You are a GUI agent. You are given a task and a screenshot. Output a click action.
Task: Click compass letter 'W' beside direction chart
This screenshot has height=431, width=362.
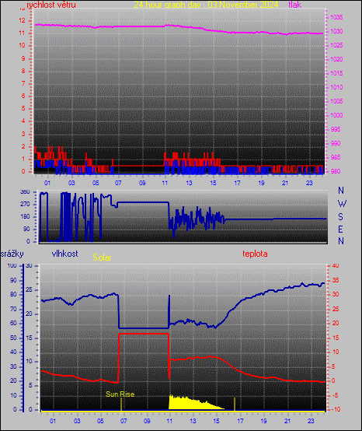(342, 204)
